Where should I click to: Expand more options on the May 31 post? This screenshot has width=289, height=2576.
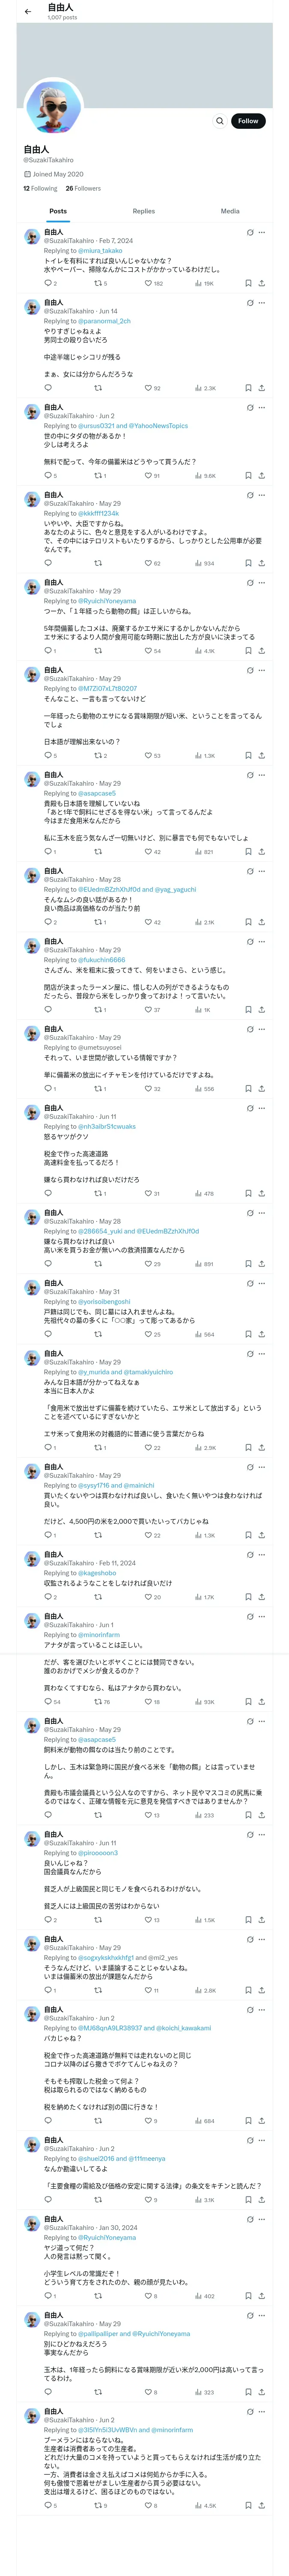tap(262, 1283)
